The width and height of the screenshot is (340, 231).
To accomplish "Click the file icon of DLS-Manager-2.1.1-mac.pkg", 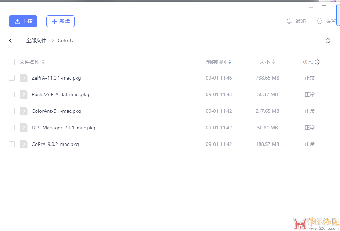I will 24,128.
